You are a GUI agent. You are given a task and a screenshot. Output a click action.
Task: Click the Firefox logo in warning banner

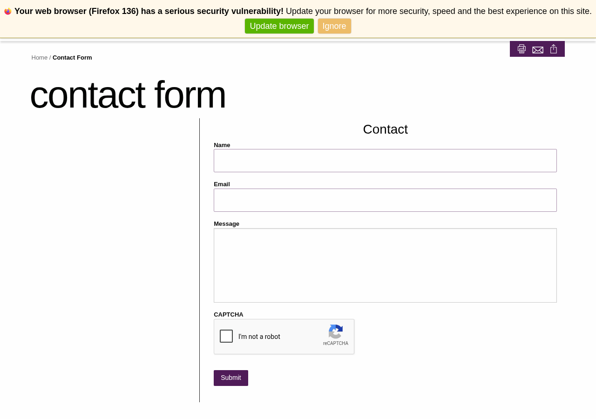7,11
